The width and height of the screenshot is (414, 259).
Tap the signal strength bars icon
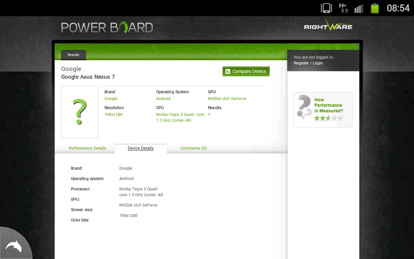click(359, 8)
